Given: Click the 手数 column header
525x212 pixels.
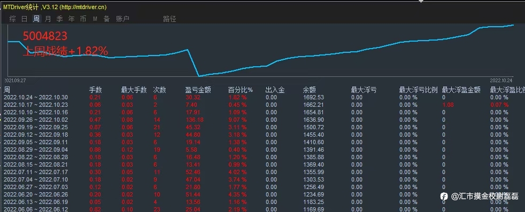Looking at the screenshot, I should (x=95, y=90).
